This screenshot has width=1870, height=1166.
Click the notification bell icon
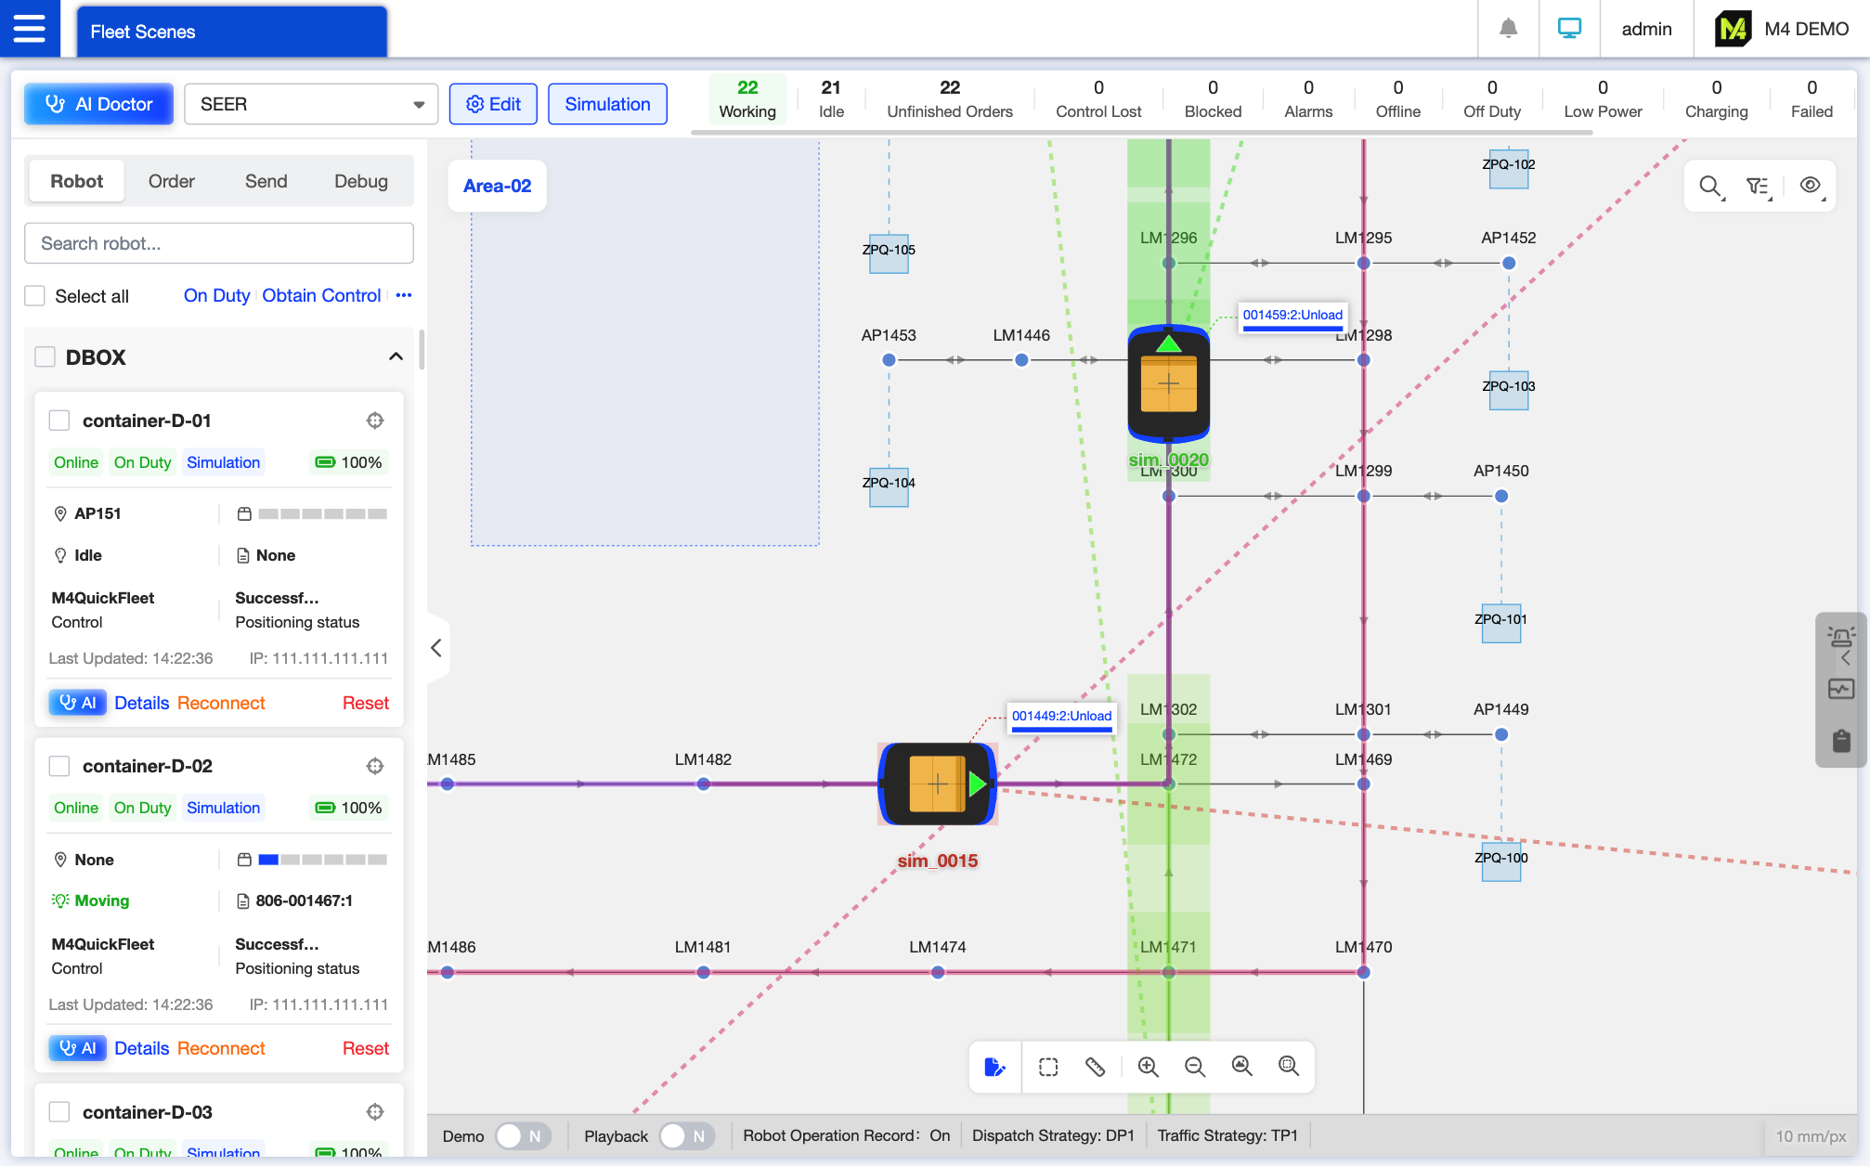point(1508,29)
